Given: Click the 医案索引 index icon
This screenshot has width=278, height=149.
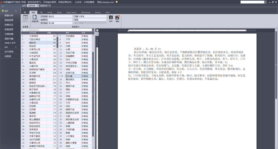Looking at the screenshot, I should (25, 17).
